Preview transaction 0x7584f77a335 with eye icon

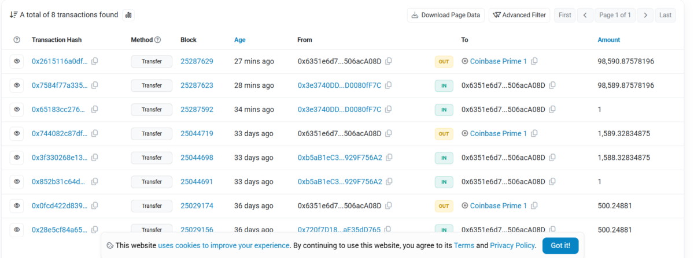pos(17,85)
